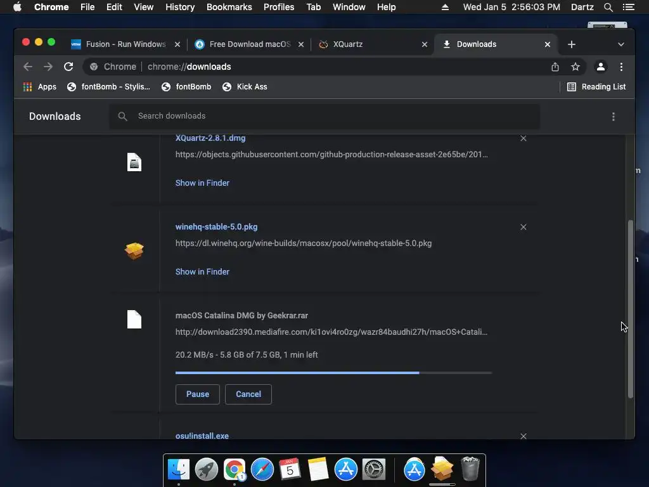Close the Free Download macOS tab

(301, 44)
